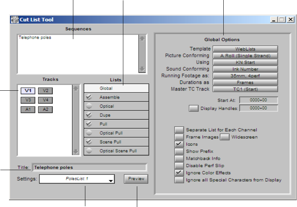Click the Display Handles value field

tap(259, 108)
